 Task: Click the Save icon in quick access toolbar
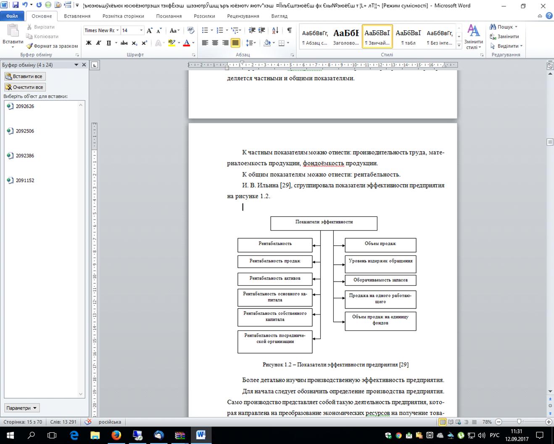(x=16, y=5)
